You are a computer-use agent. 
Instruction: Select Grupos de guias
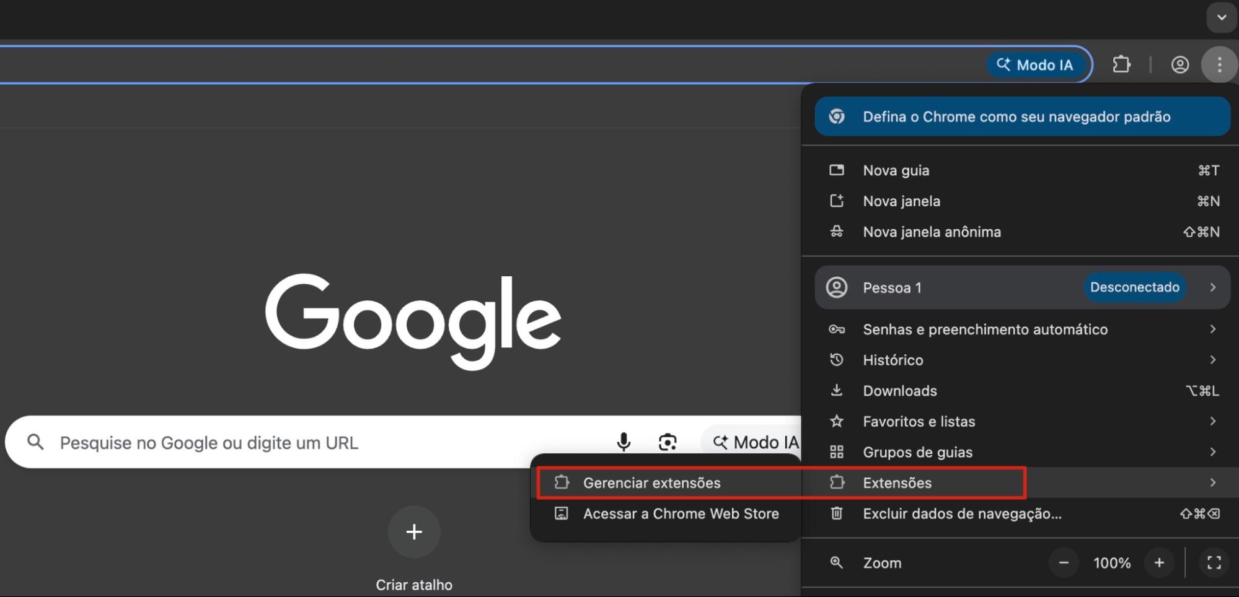click(x=917, y=452)
